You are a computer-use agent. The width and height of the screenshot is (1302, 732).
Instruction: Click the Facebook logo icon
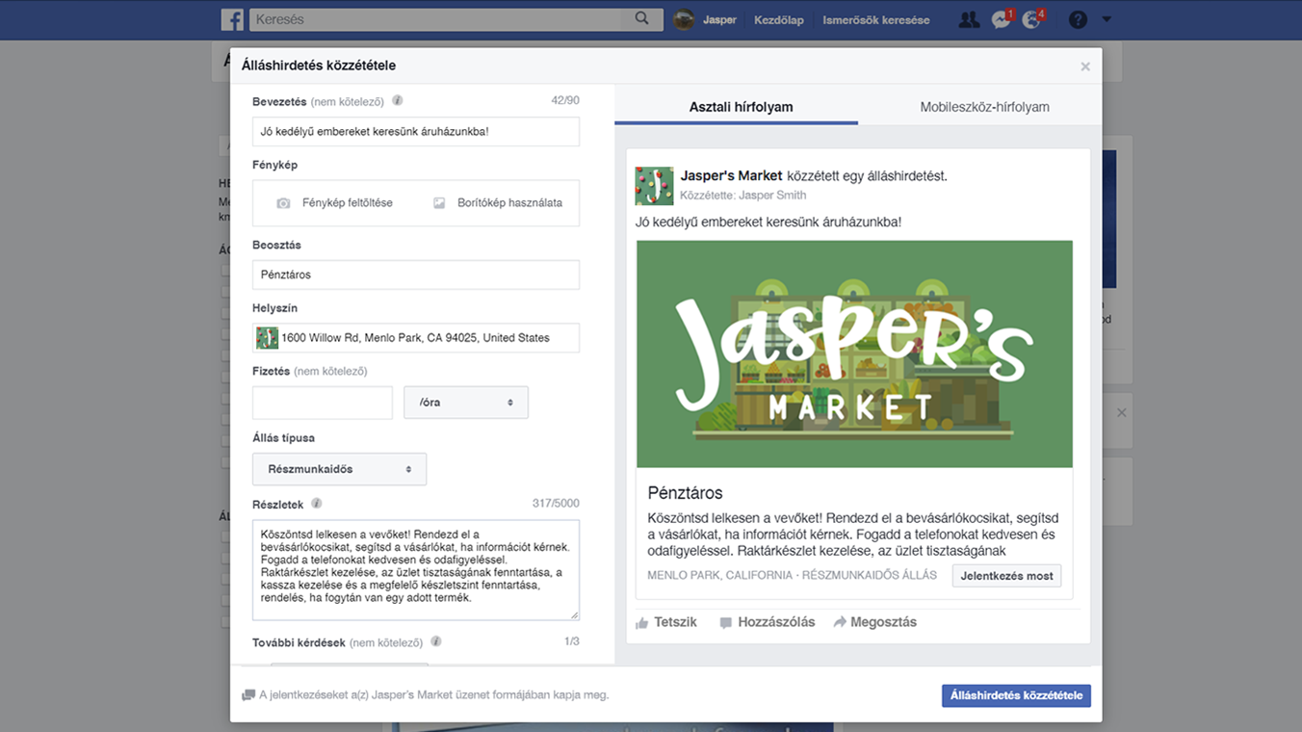[232, 19]
